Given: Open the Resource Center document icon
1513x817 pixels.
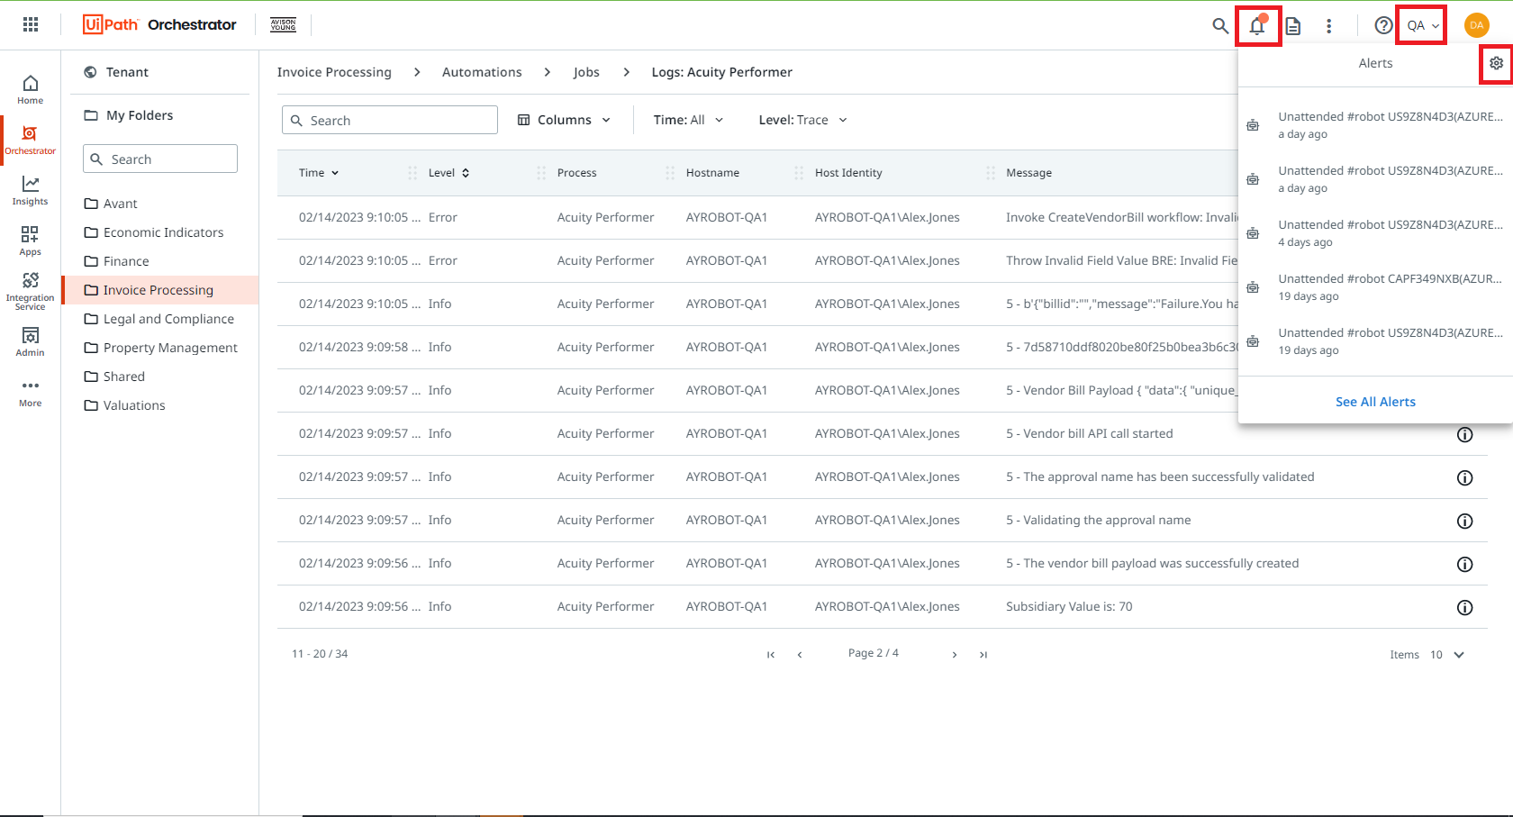Looking at the screenshot, I should click(1294, 26).
